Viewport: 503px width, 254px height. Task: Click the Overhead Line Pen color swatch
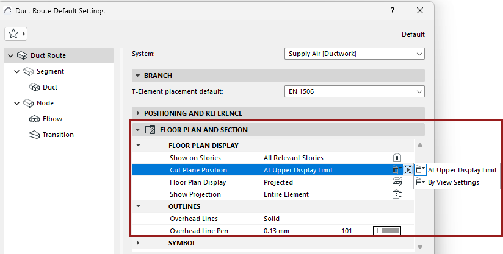(x=387, y=231)
